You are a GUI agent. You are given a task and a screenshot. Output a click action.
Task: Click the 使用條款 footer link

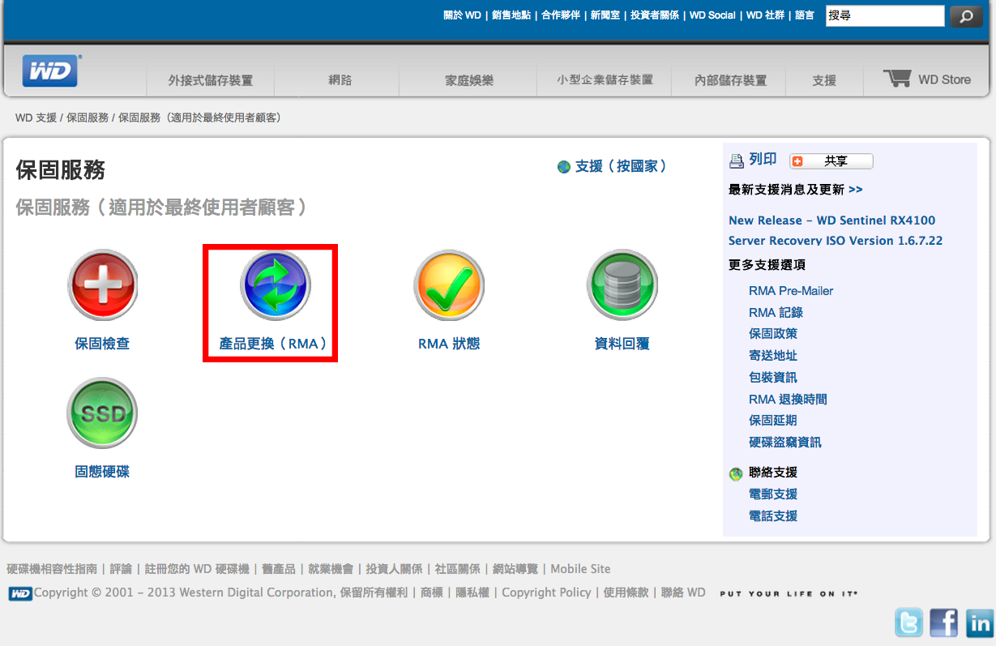point(626,593)
